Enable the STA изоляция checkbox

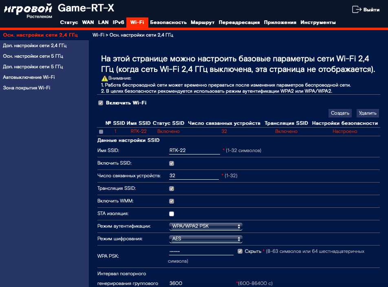coord(172,214)
